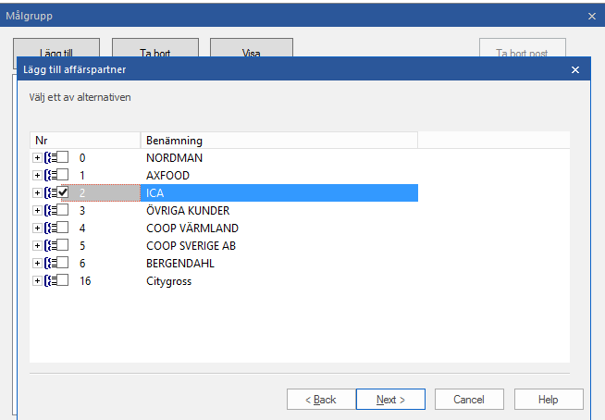The width and height of the screenshot is (605, 420).
Task: Check the COOP SVERIGE AB checkbox
Action: click(x=63, y=245)
